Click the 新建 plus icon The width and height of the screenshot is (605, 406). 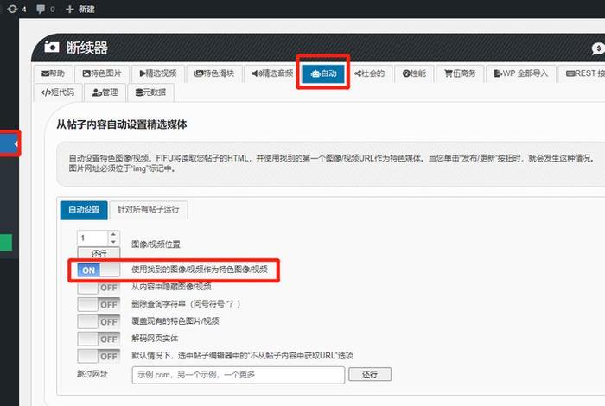click(x=69, y=9)
